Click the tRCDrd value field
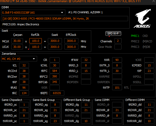The height and width of the screenshot is (126, 156). tap(24, 71)
